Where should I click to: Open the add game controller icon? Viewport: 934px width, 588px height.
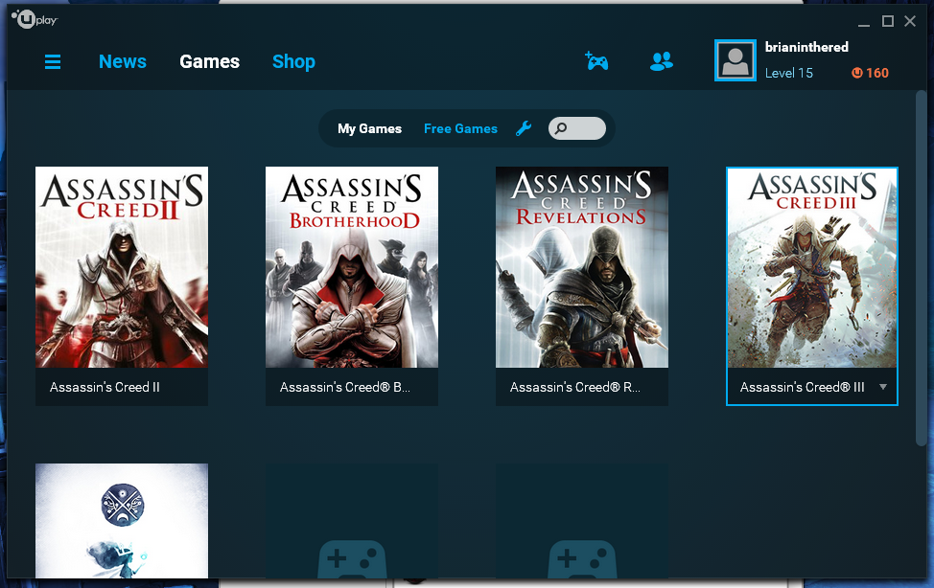pos(596,60)
